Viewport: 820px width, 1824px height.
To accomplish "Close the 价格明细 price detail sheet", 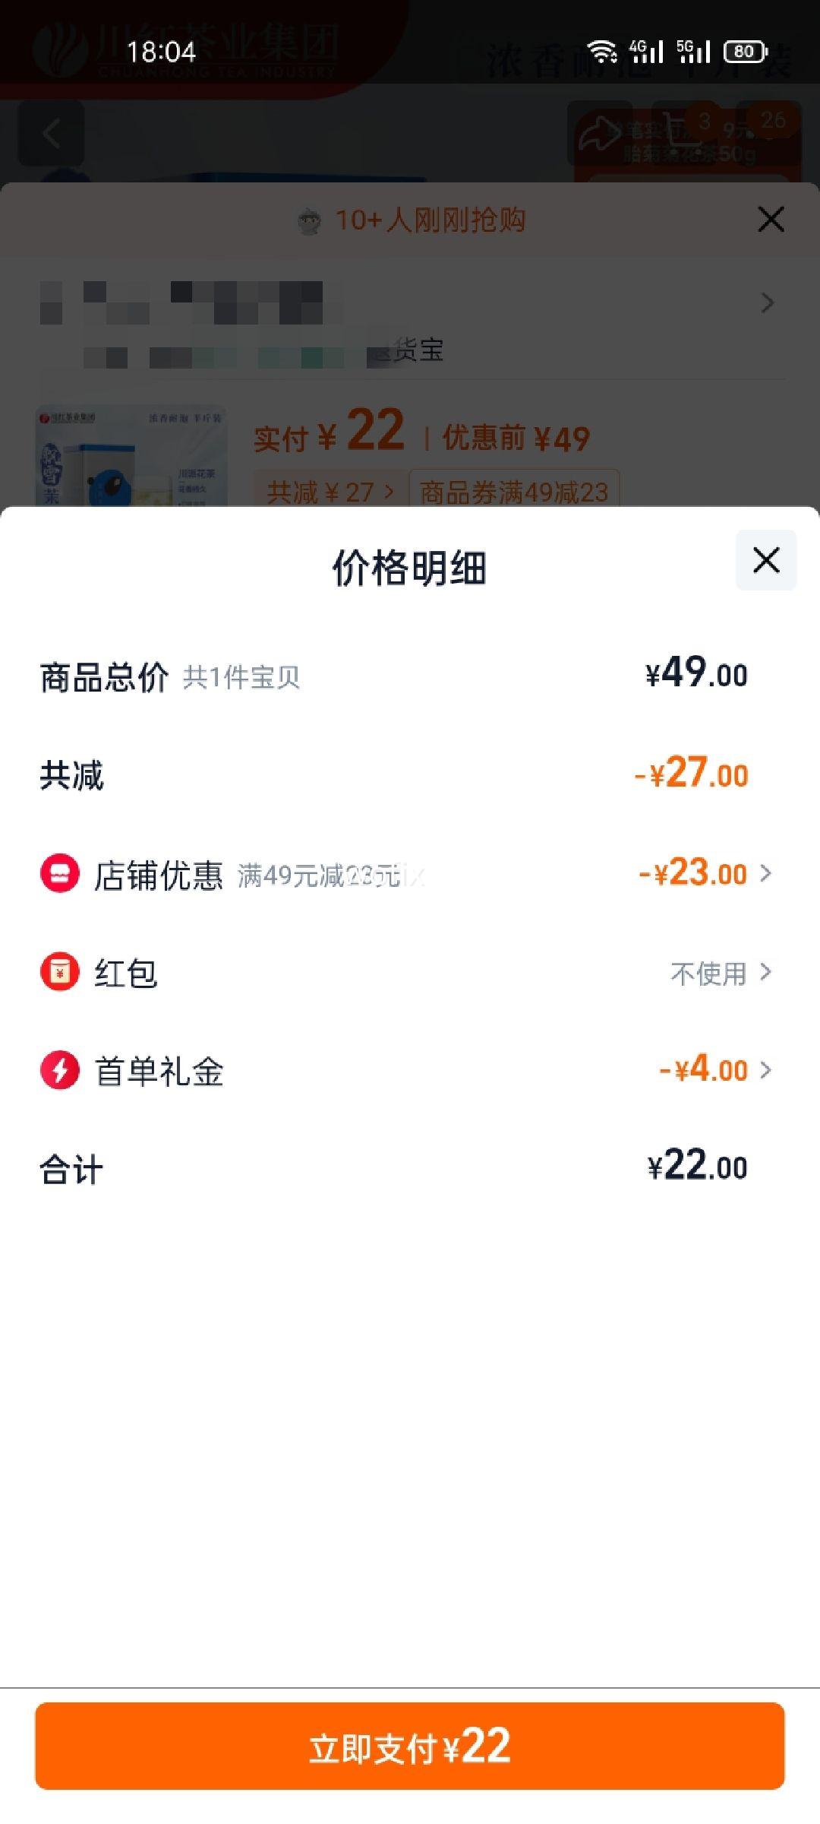I will (x=766, y=560).
